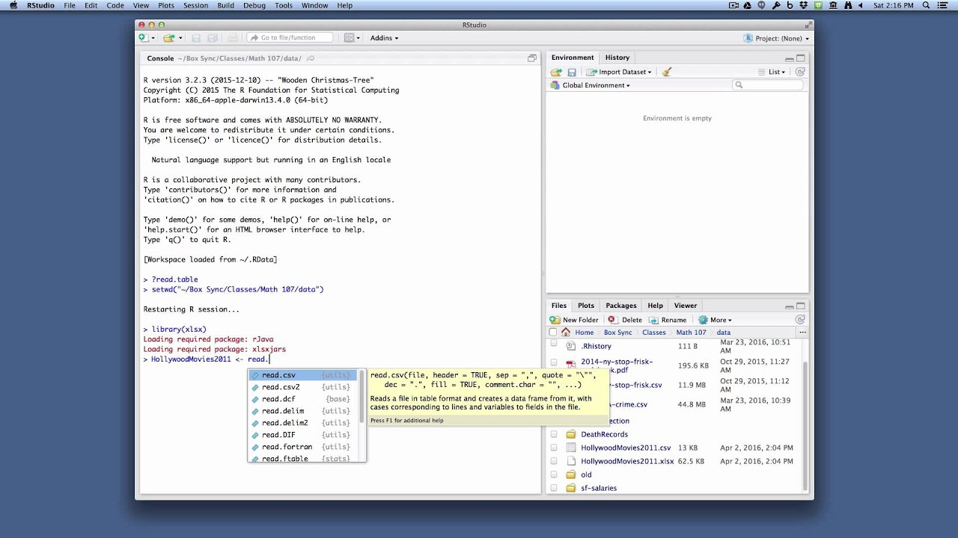
Task: Maximize the Environment pane
Action: click(x=801, y=58)
